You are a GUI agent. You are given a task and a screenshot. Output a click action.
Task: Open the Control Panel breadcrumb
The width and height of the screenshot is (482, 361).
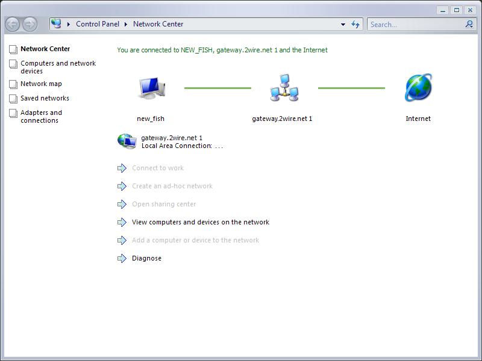point(98,24)
